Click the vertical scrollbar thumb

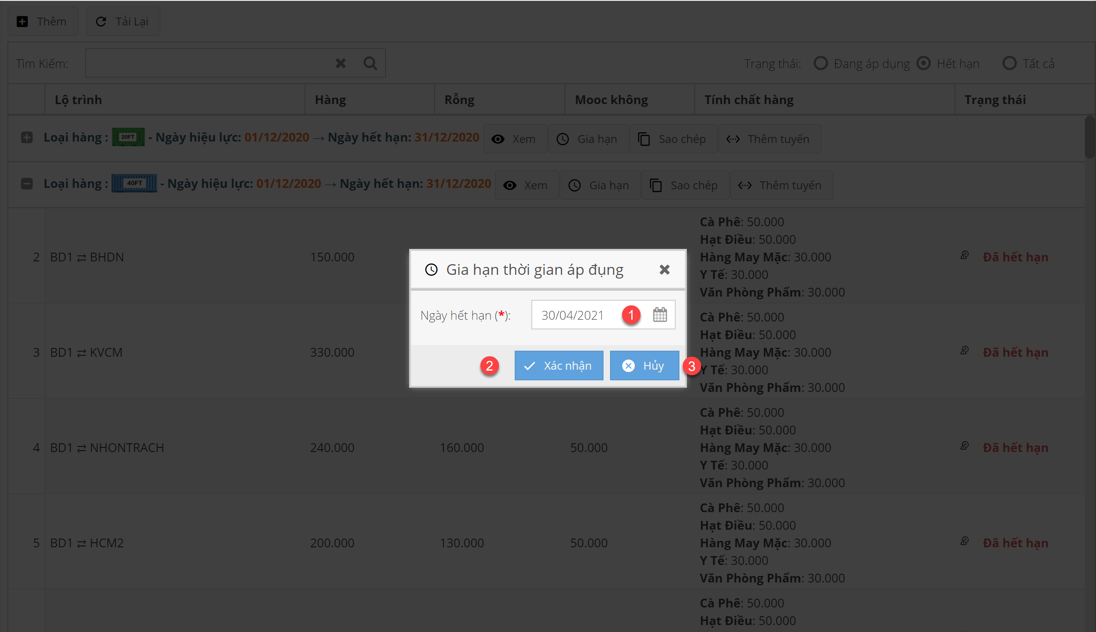click(x=1090, y=136)
